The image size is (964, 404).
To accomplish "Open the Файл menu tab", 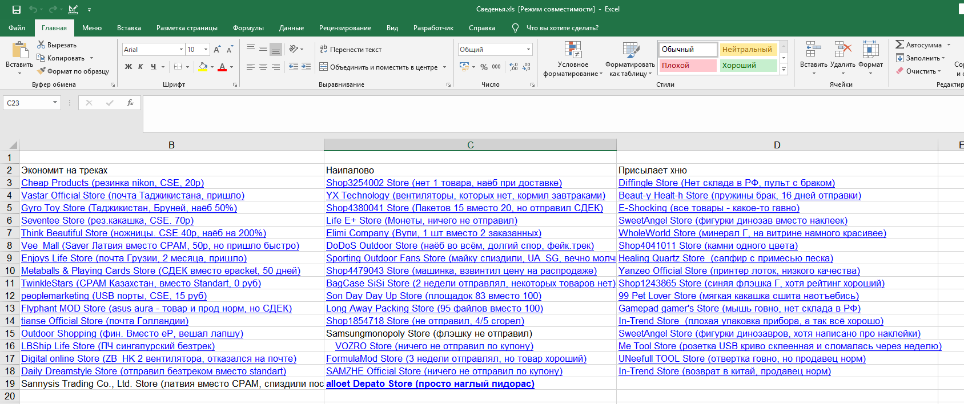I will [x=17, y=28].
